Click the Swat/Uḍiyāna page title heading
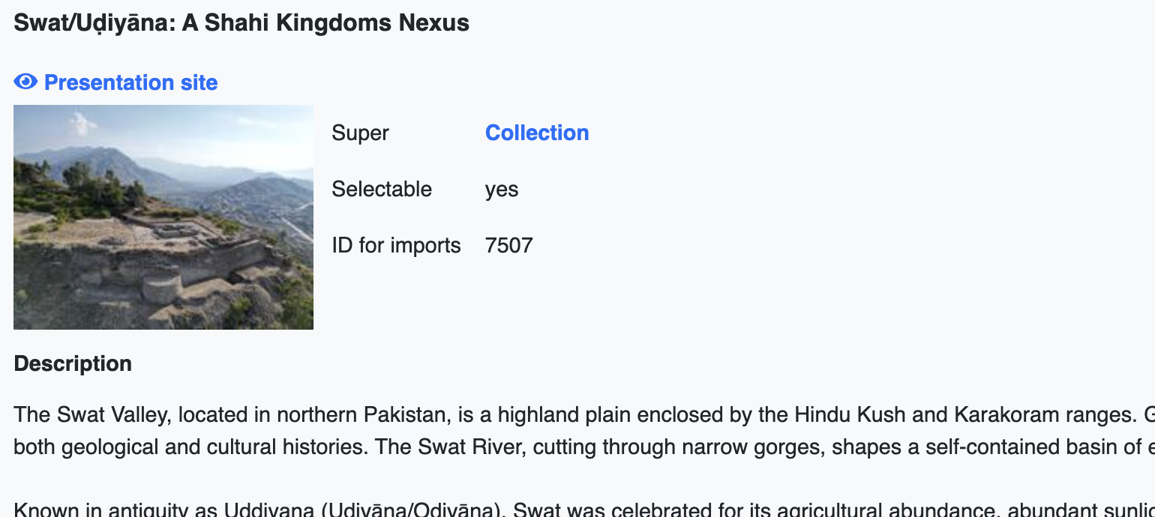The width and height of the screenshot is (1155, 517). click(x=241, y=23)
